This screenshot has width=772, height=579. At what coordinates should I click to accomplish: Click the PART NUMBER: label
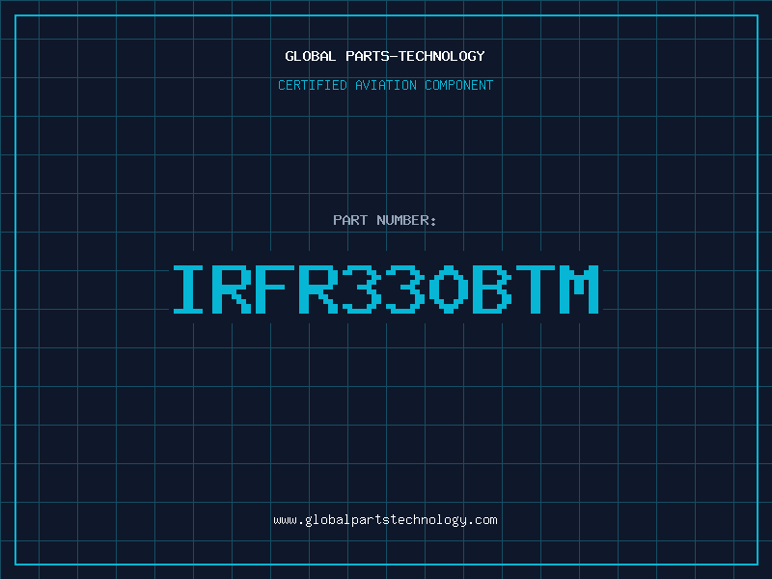[385, 220]
